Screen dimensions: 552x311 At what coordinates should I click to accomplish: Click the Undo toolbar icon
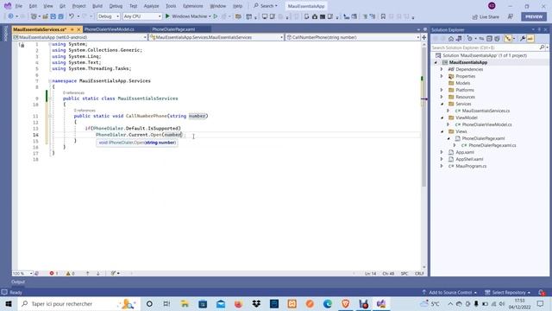click(72, 16)
